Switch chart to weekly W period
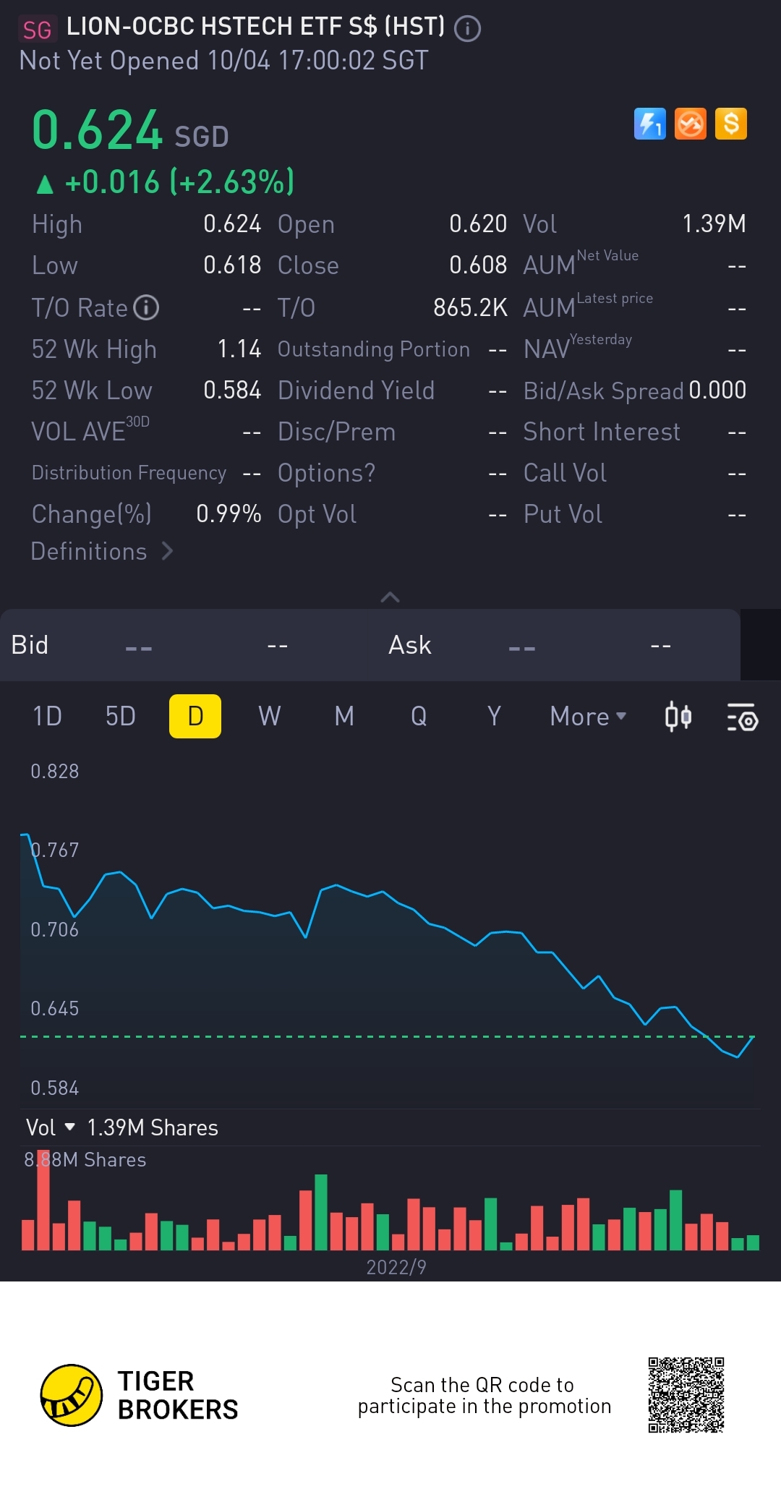This screenshot has height=1510, width=781. tap(269, 717)
